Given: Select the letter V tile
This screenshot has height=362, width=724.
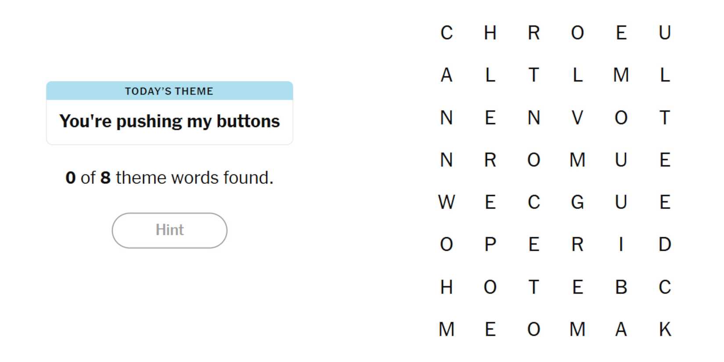Looking at the screenshot, I should click(x=577, y=118).
